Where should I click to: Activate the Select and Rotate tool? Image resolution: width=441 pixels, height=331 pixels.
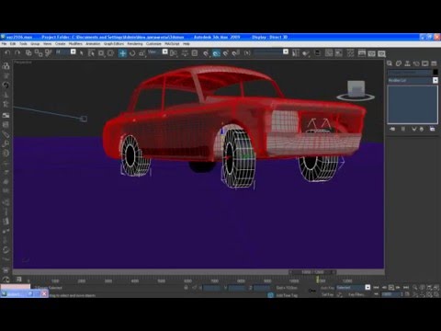point(132,53)
